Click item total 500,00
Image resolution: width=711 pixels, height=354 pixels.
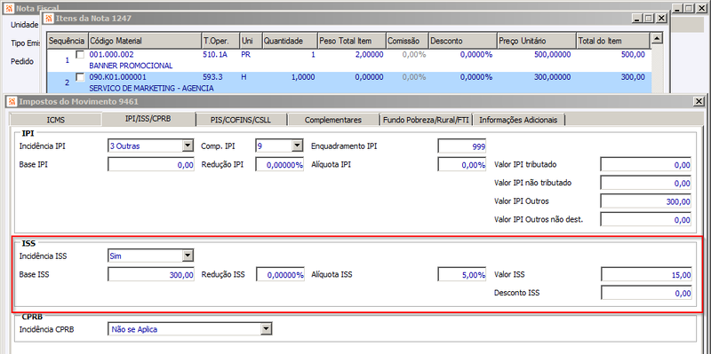pos(633,54)
